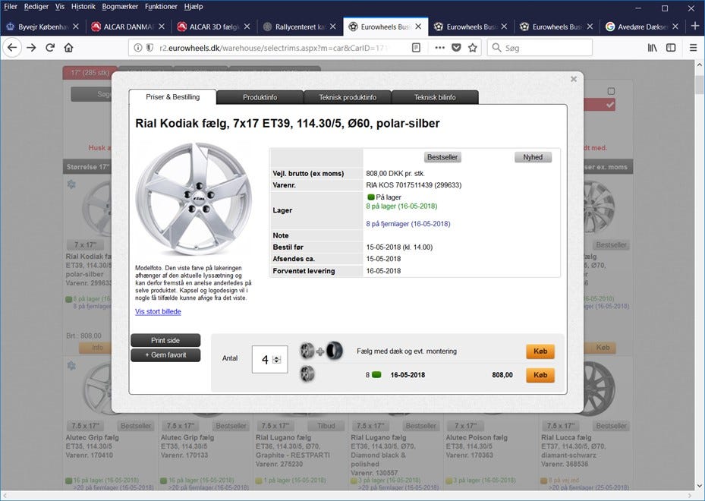
Task: Go back to the previous page
Action: pyautogui.click(x=12, y=48)
